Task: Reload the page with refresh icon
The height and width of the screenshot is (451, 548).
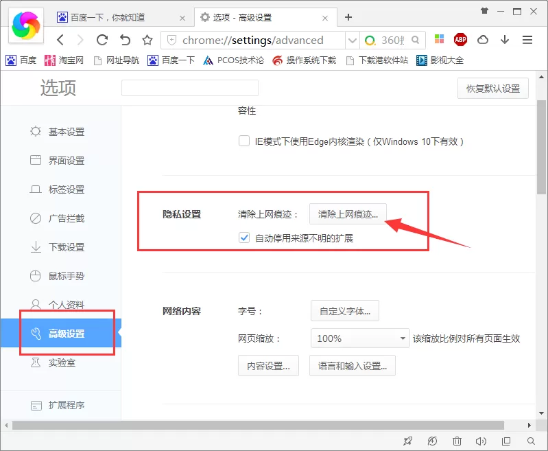Action: coord(102,40)
